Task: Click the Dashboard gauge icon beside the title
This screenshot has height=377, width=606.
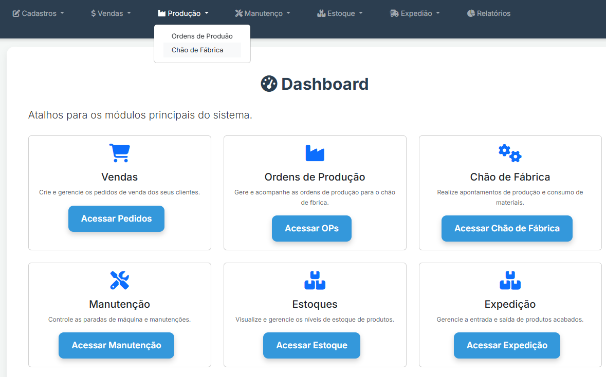Action: pyautogui.click(x=269, y=84)
